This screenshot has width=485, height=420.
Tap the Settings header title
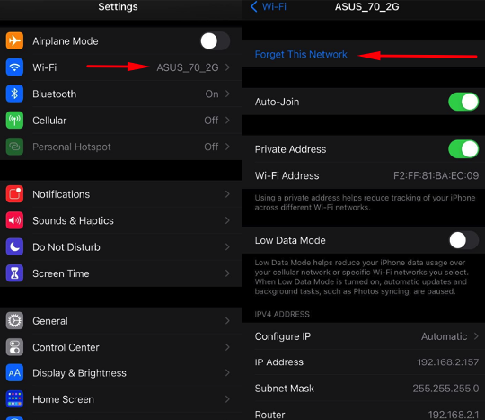pos(118,7)
